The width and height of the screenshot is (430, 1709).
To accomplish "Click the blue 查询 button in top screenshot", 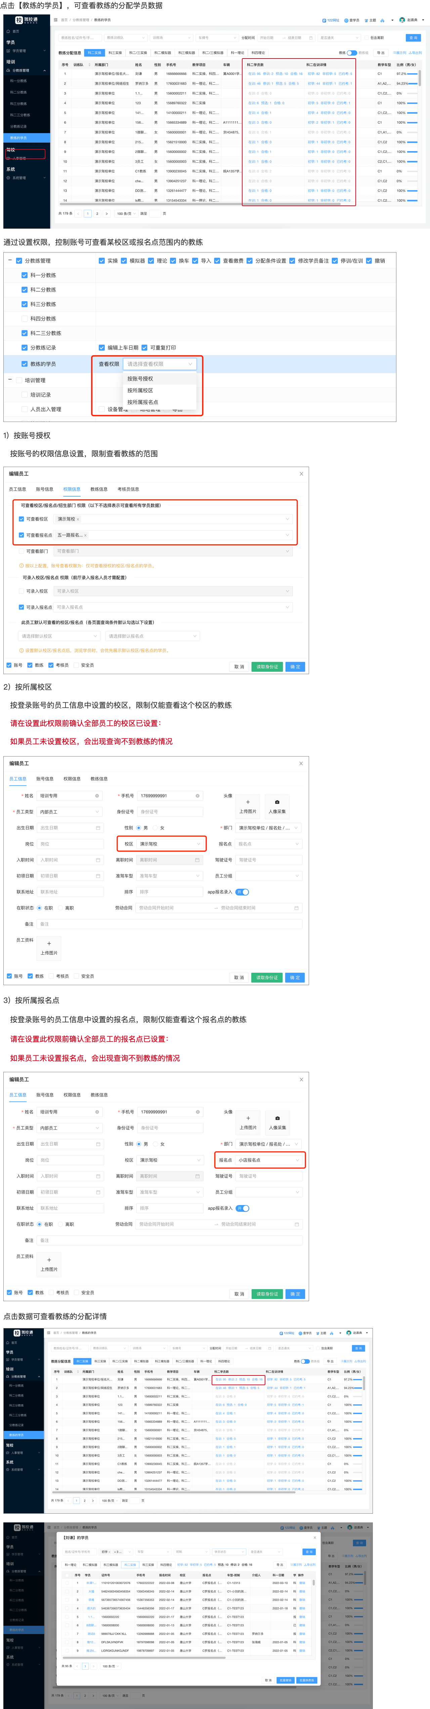I will (x=414, y=38).
